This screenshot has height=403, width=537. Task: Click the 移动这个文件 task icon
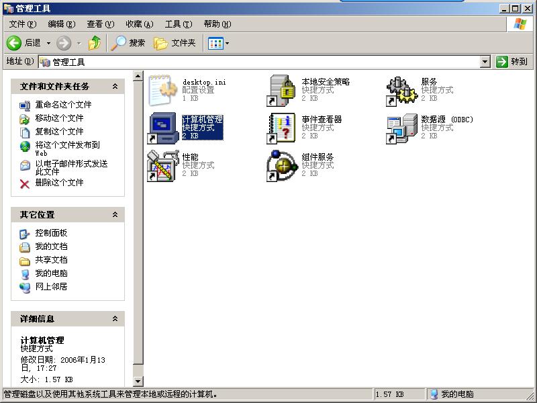pyautogui.click(x=25, y=119)
